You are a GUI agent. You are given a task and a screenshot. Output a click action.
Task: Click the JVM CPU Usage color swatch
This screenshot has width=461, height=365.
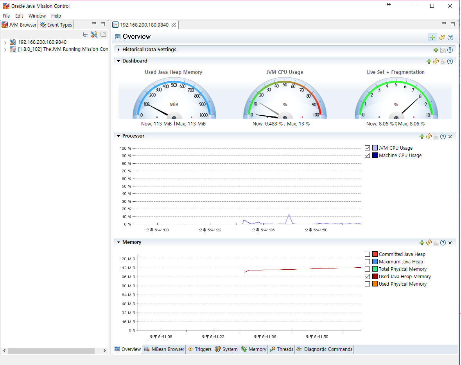click(x=375, y=148)
